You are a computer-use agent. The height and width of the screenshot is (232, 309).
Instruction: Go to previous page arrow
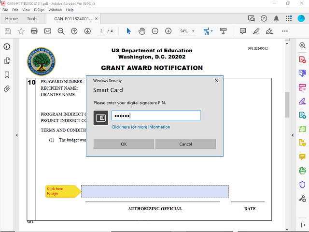(74, 31)
